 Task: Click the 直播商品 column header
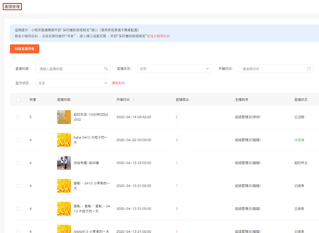click(x=182, y=99)
